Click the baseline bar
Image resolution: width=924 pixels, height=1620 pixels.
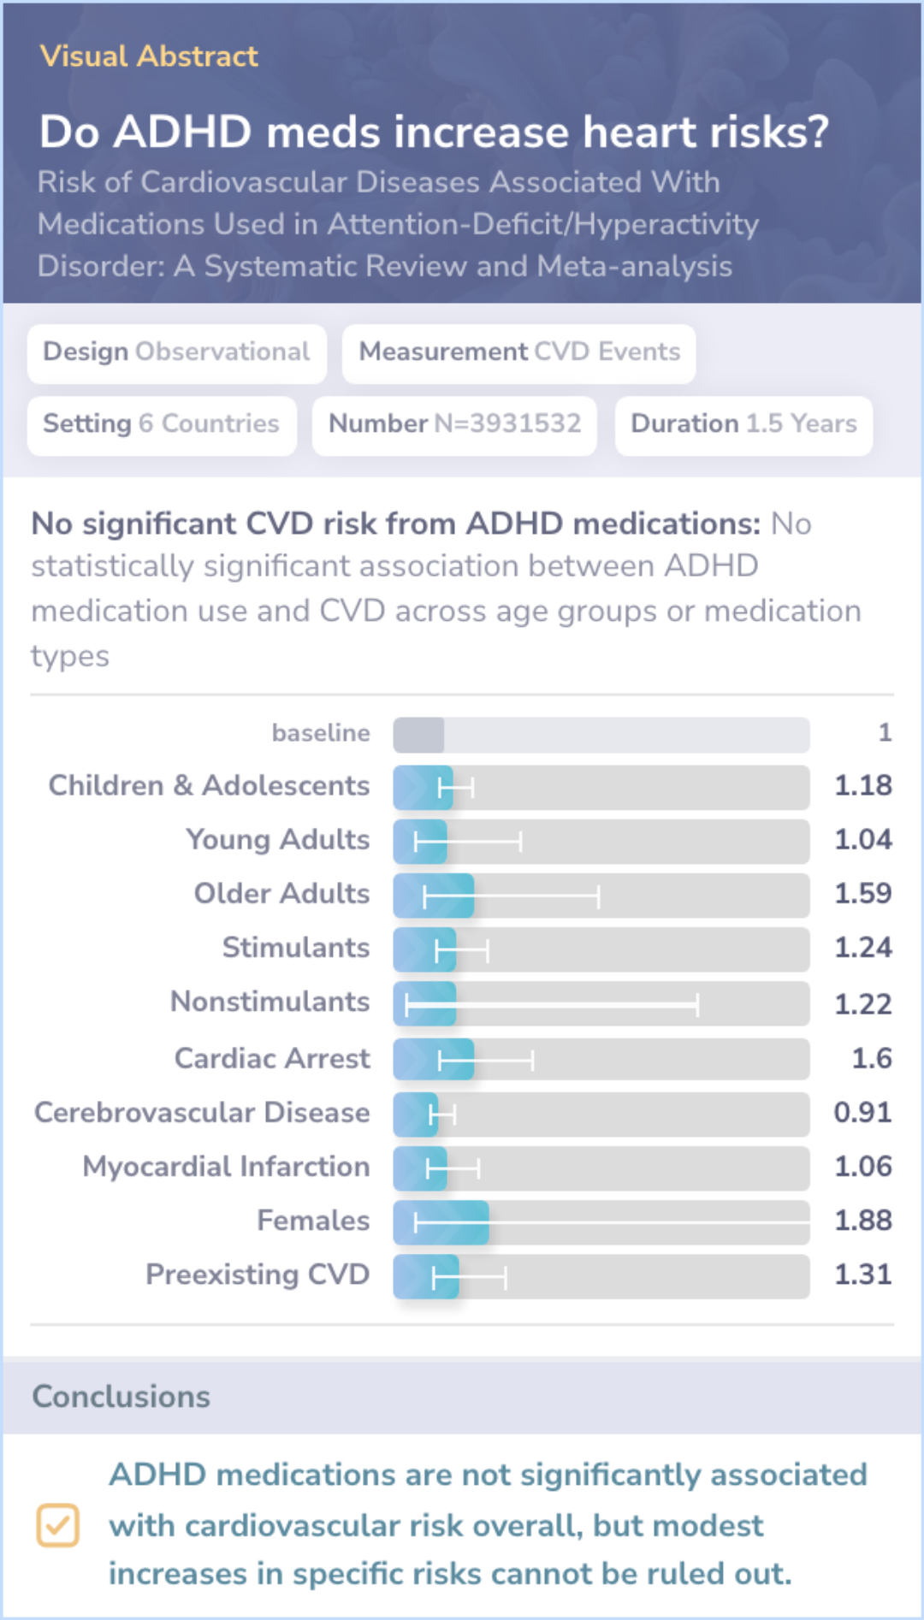(601, 735)
